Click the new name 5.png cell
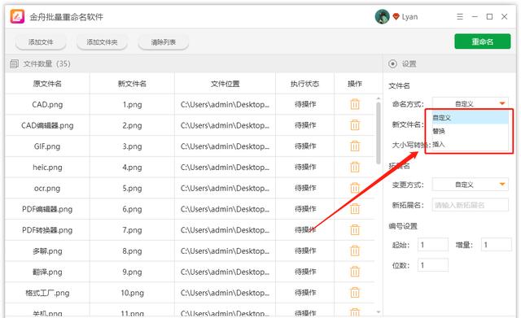The height and width of the screenshot is (318, 521). 132,188
